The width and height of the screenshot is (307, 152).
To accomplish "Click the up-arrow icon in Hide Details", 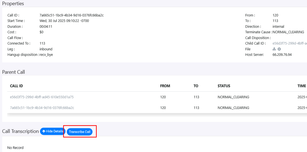I will pyautogui.click(x=44, y=131).
